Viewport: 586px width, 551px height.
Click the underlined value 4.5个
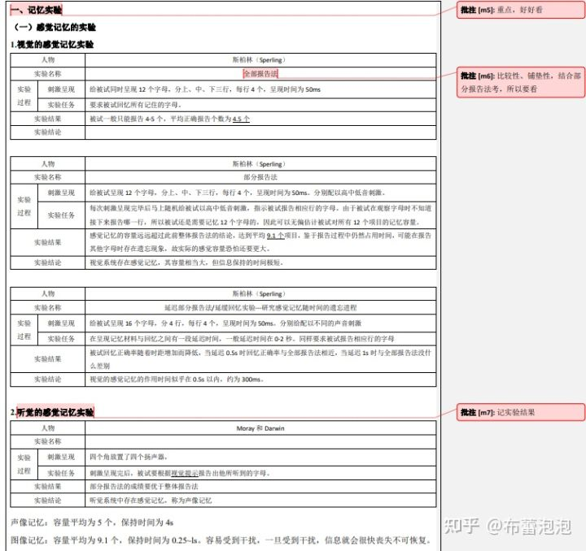click(241, 119)
